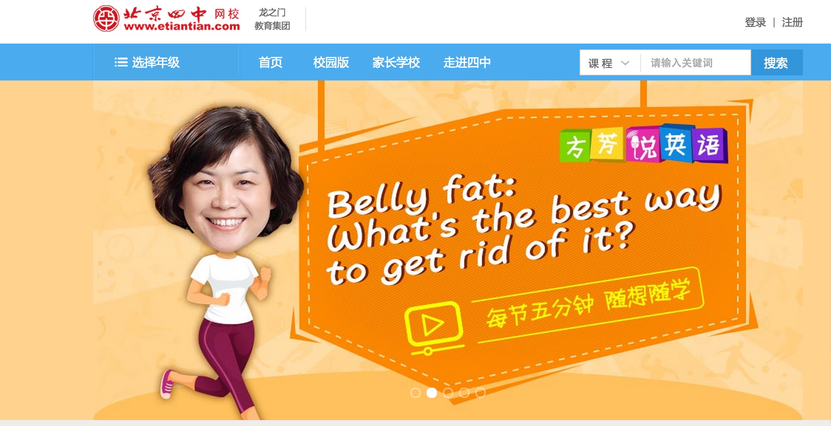This screenshot has width=831, height=426.
Task: Select the fourth carousel dot indicator
Action: (464, 393)
